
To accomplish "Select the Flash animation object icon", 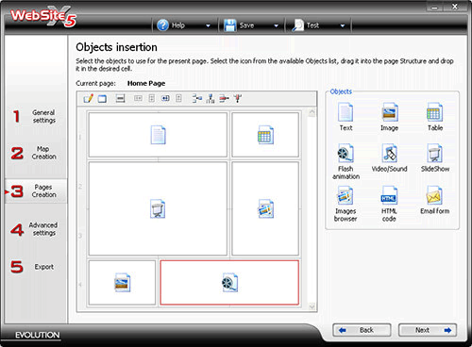I will (x=346, y=154).
